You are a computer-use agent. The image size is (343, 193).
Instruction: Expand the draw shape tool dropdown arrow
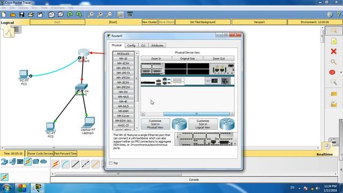(x=341, y=72)
